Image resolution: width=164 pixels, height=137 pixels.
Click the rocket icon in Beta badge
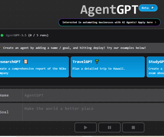[x=152, y=8]
